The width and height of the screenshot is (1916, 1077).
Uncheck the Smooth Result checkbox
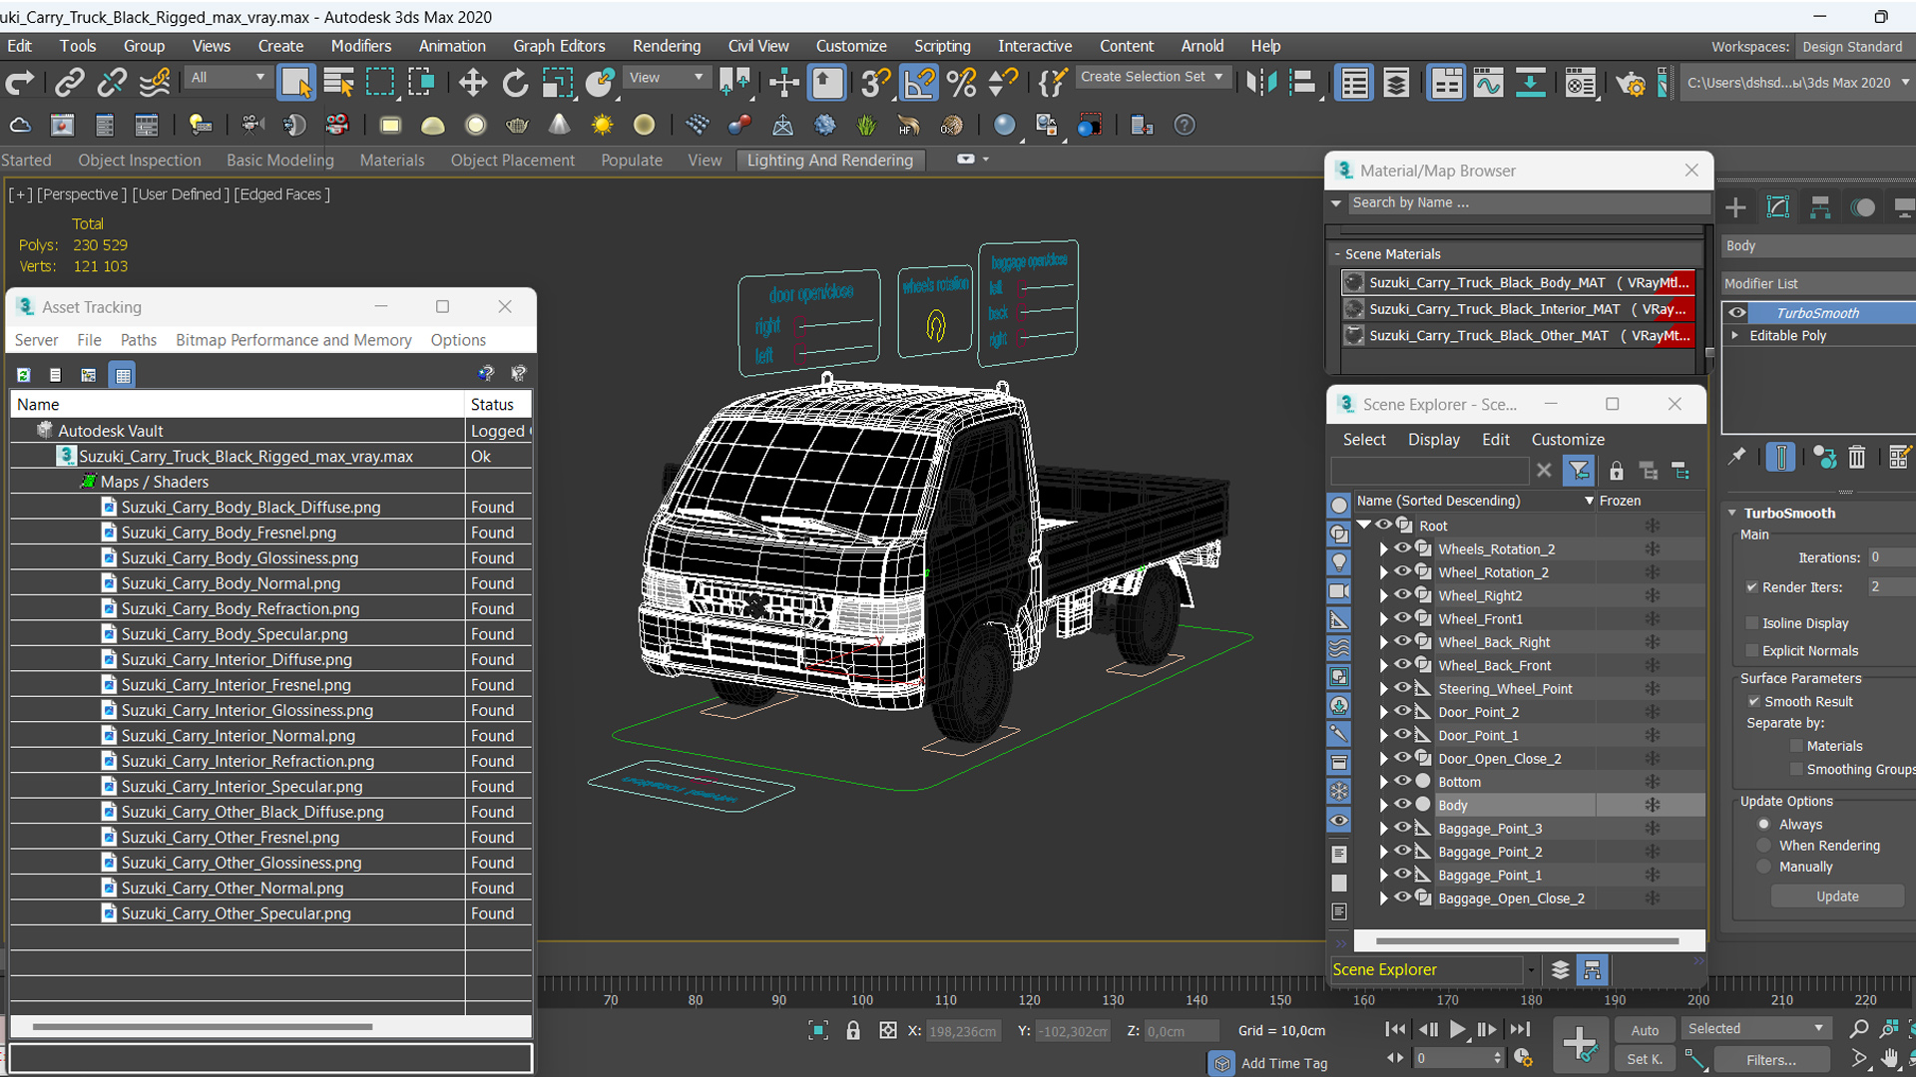pyautogui.click(x=1753, y=701)
